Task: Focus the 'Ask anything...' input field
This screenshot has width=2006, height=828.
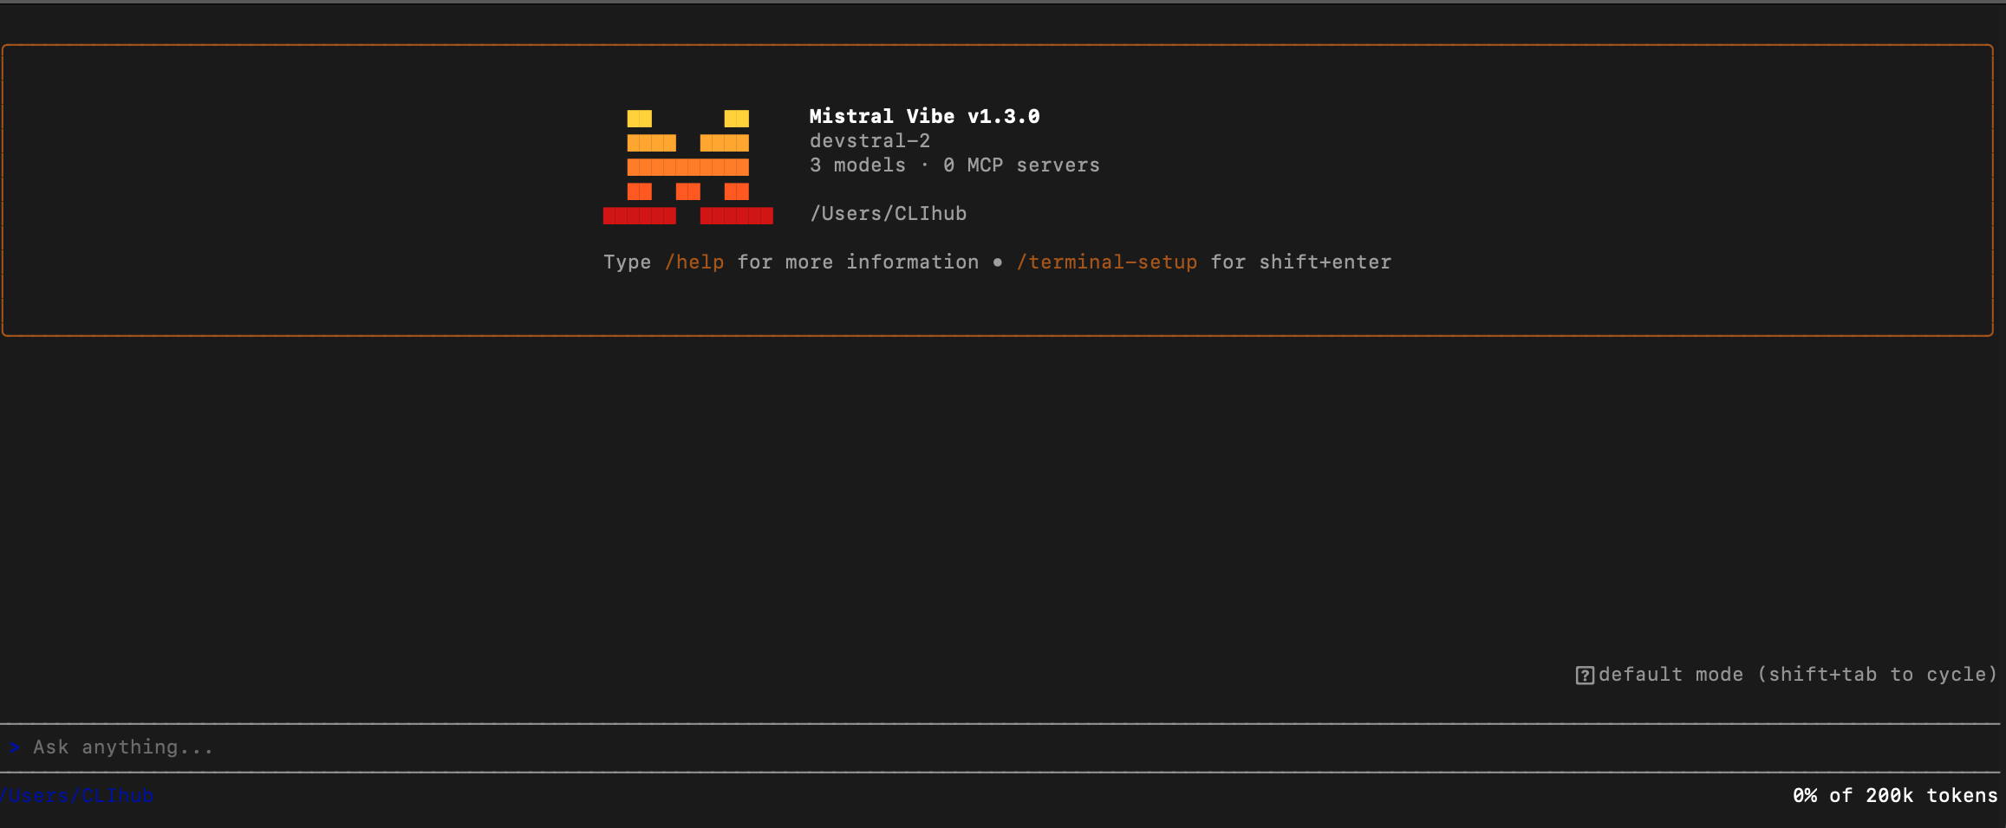Action: tap(1000, 747)
